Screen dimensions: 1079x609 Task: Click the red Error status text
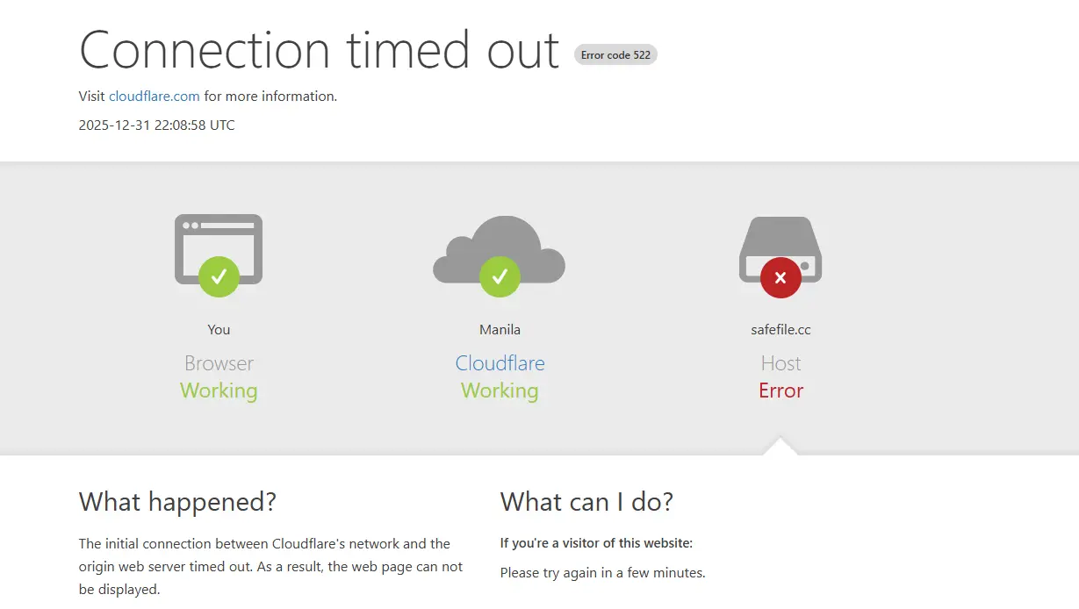(781, 390)
